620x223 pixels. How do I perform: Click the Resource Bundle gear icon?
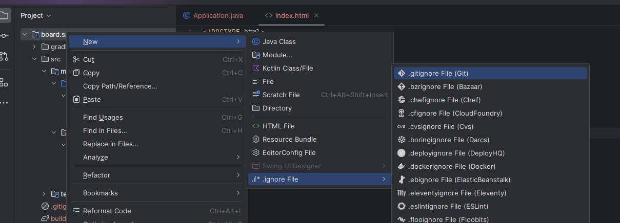(x=256, y=139)
